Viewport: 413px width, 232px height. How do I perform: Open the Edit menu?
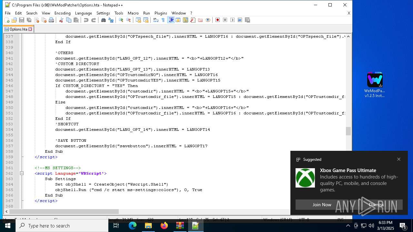(x=18, y=13)
